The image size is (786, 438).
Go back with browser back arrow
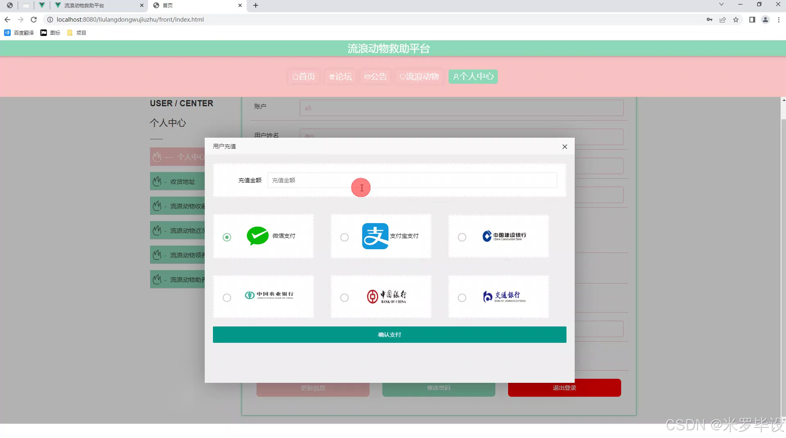[7, 20]
